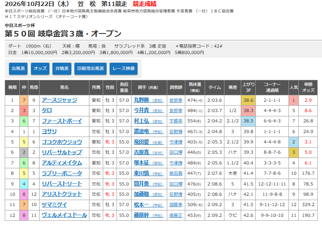Open horse link ゴコクホウジョウ
The width and height of the screenshot is (322, 225).
[x=62, y=142]
